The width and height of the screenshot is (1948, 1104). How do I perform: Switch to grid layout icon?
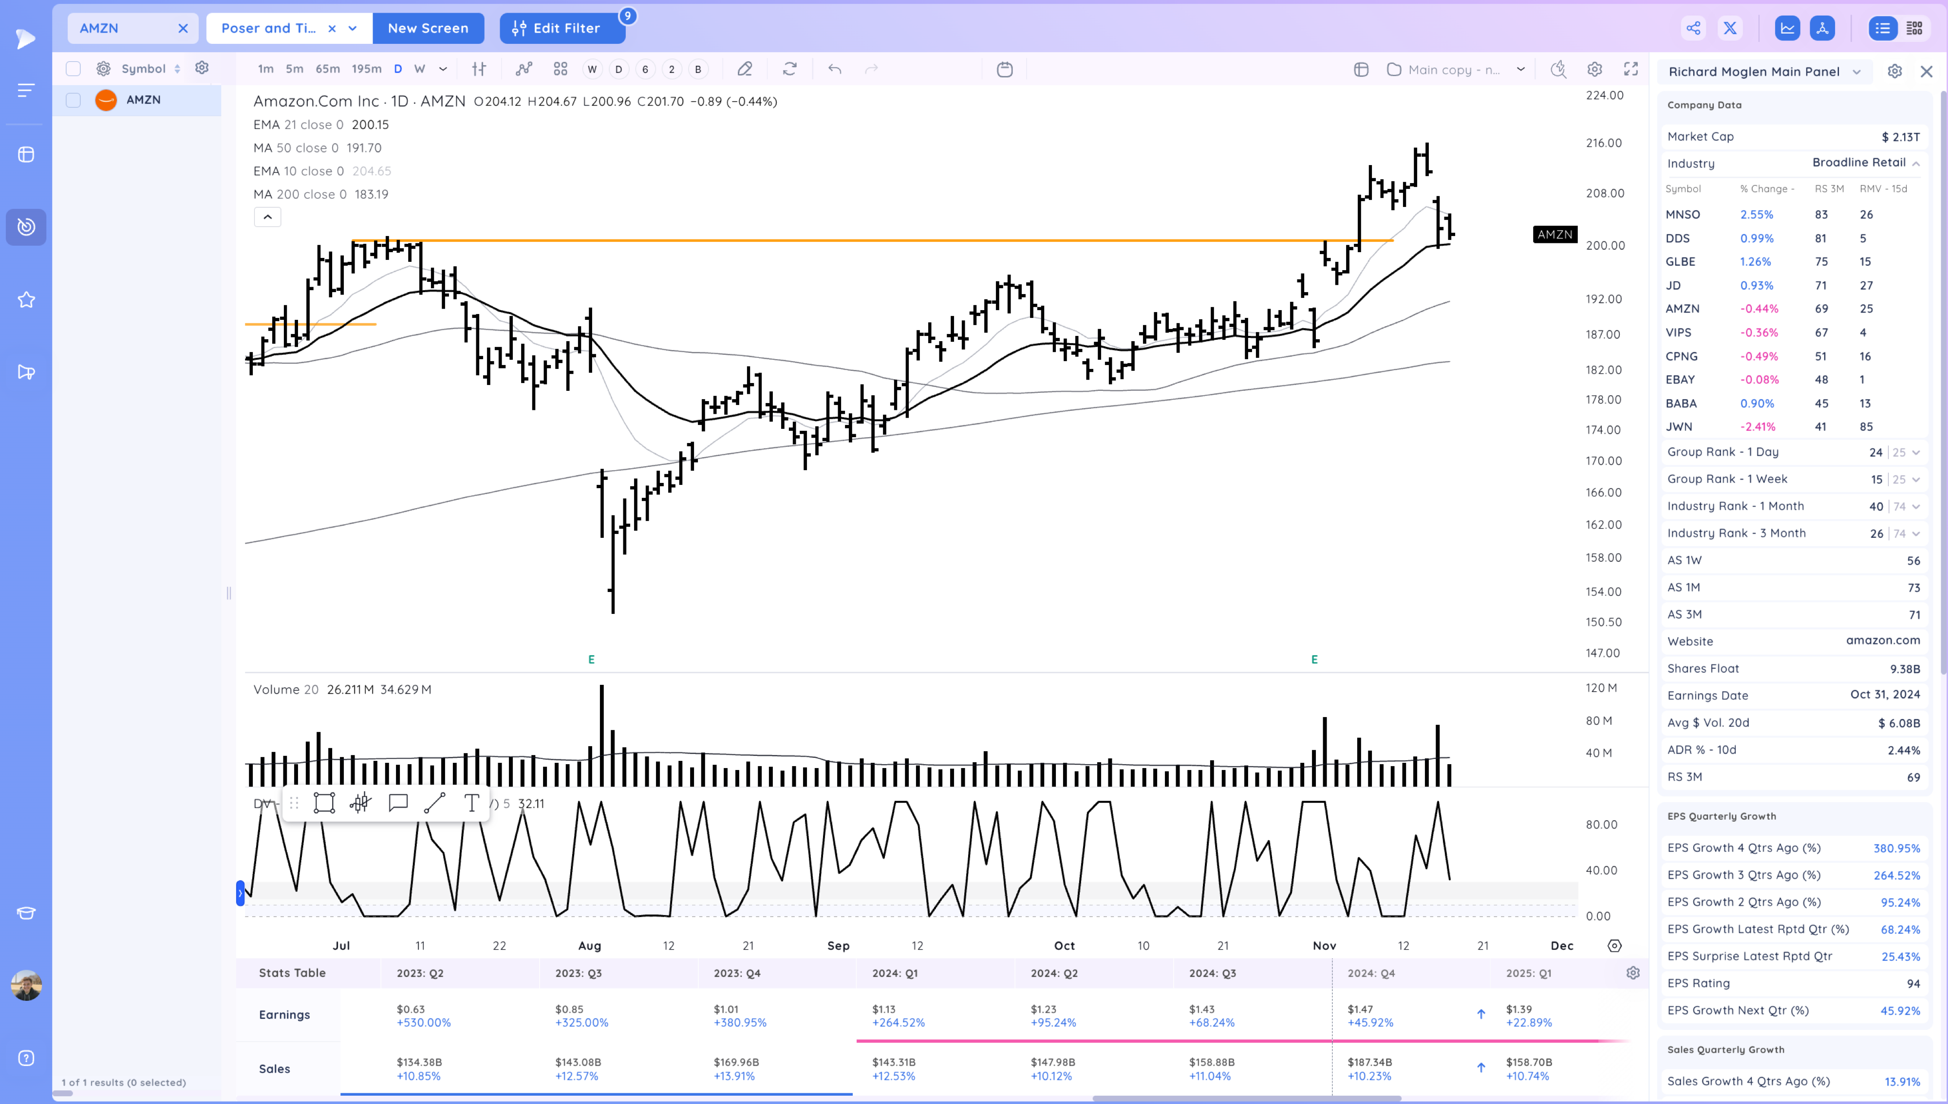tap(1914, 28)
